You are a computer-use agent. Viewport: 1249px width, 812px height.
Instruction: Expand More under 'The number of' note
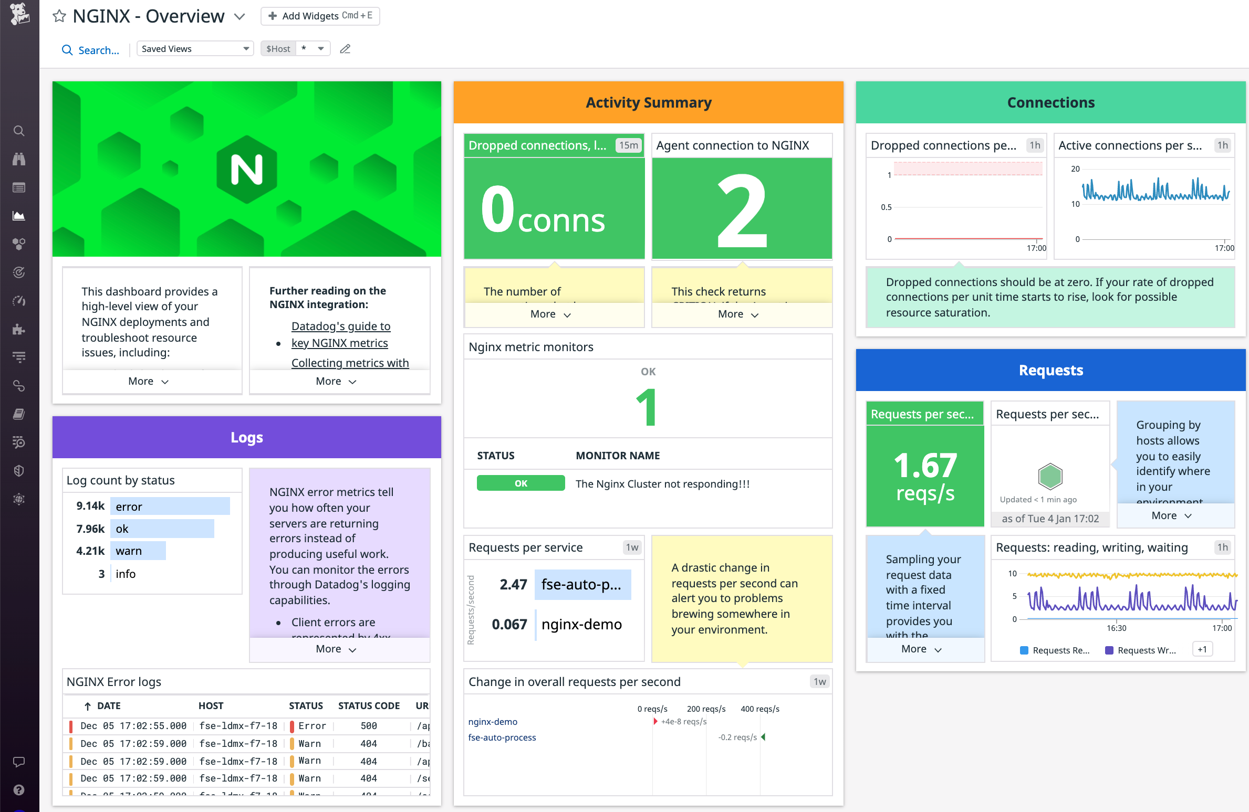tap(550, 314)
